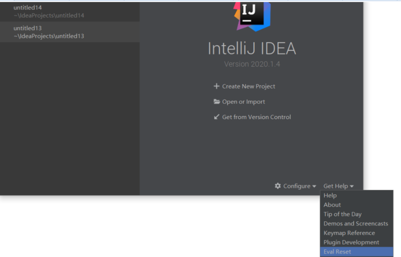Click the Eval Reset menu item
Image resolution: width=401 pixels, height=257 pixels.
tap(337, 251)
